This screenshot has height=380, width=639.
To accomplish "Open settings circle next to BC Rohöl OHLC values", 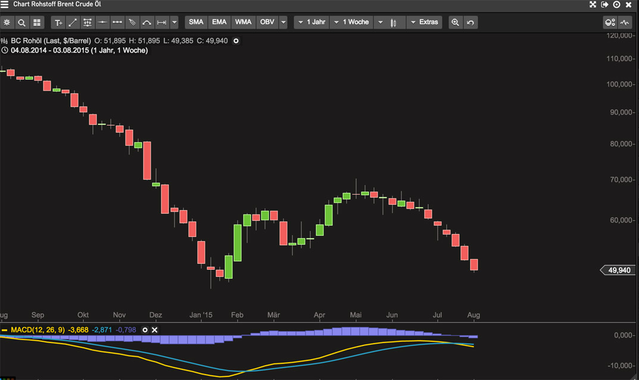I will [x=236, y=41].
